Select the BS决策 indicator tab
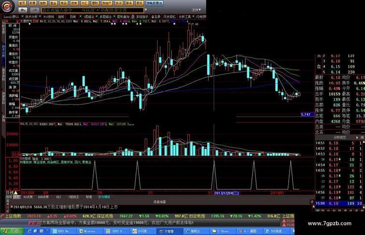This screenshot has height=235, width=365. tap(28, 197)
